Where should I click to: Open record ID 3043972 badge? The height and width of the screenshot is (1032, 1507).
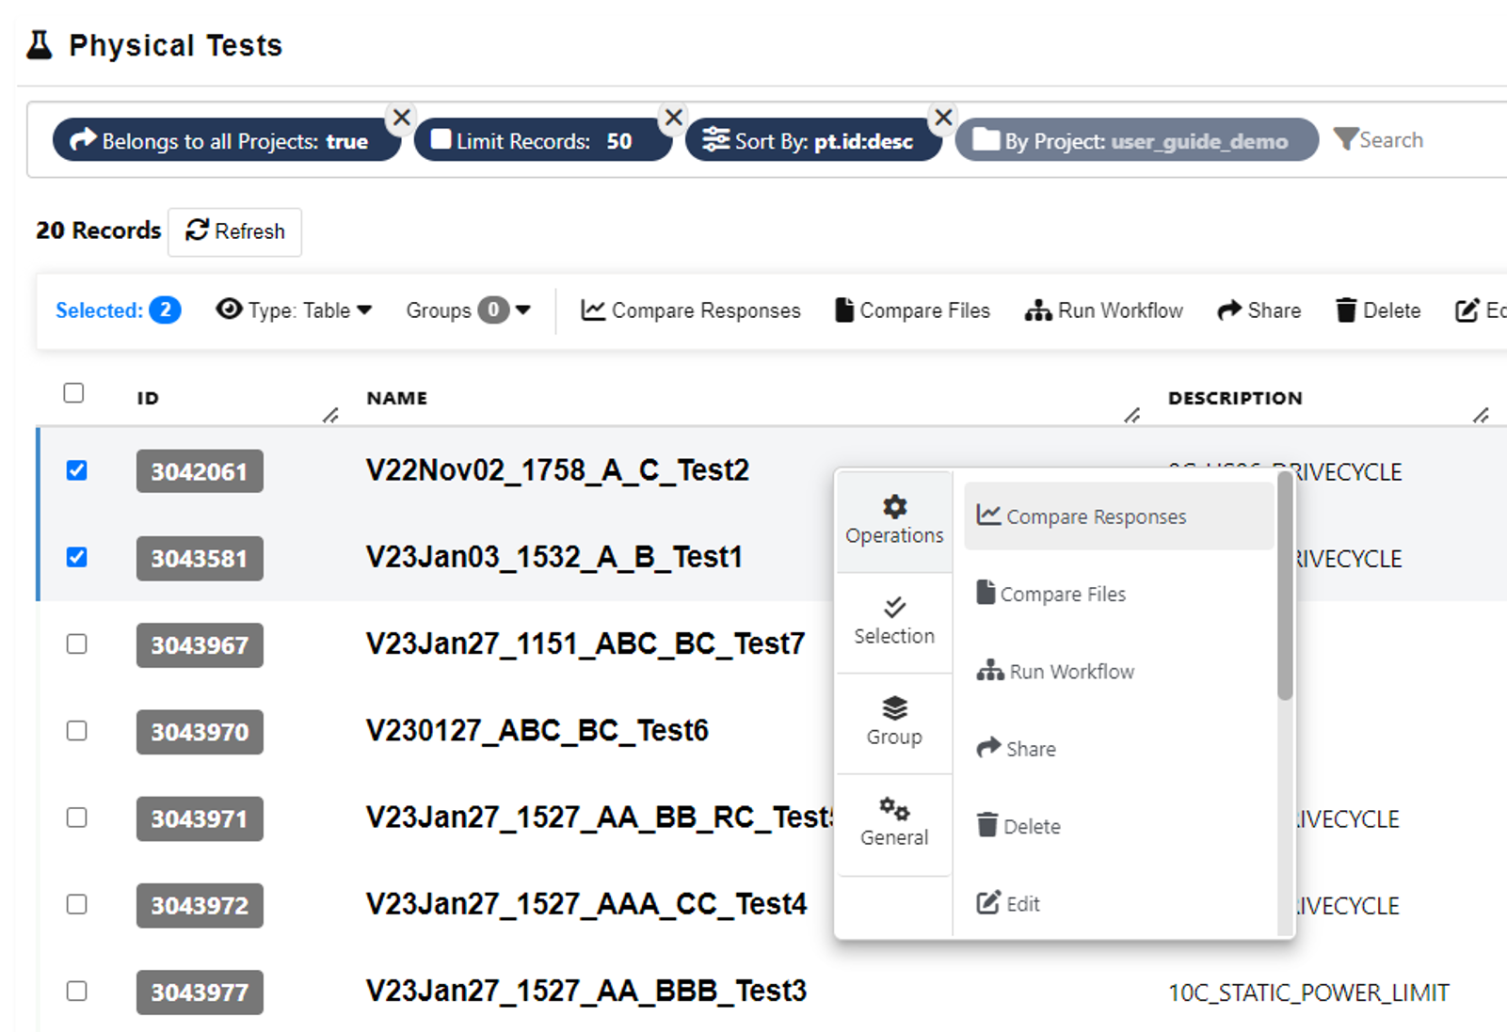pos(200,905)
